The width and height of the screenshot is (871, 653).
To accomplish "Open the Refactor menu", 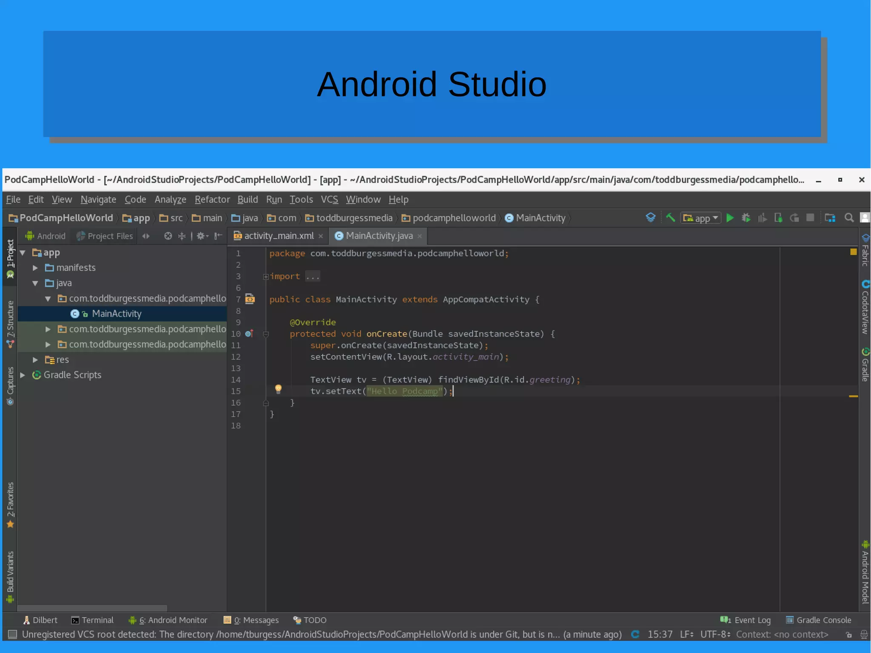I will (x=212, y=199).
